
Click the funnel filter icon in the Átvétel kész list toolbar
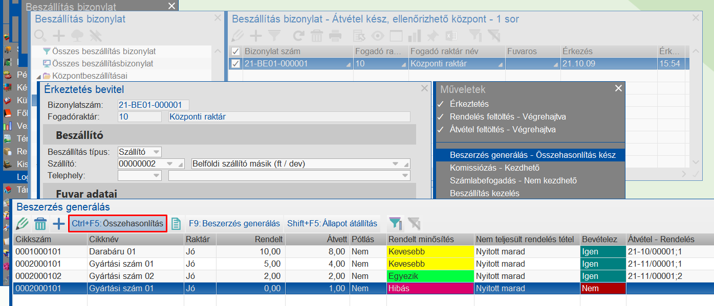(275, 36)
